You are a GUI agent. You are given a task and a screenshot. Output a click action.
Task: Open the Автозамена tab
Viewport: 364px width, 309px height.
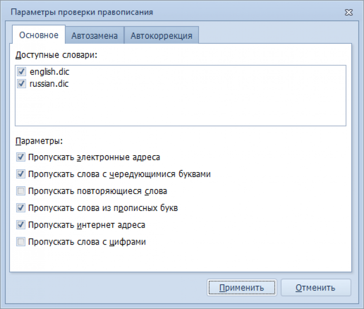[x=94, y=35]
